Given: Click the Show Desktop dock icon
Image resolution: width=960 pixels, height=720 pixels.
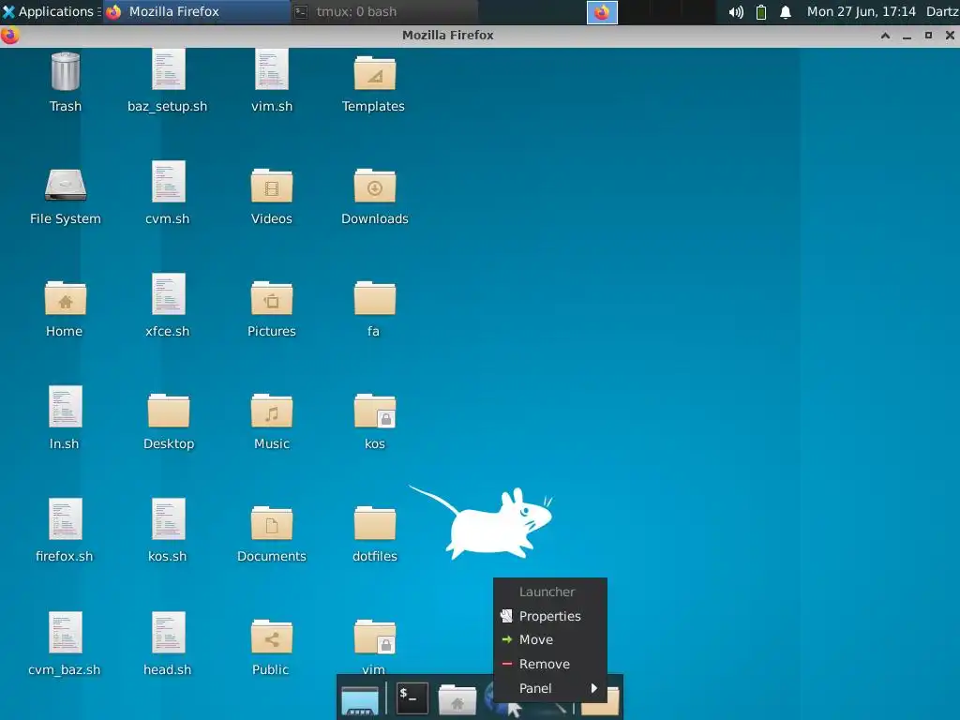Looking at the screenshot, I should [x=360, y=699].
